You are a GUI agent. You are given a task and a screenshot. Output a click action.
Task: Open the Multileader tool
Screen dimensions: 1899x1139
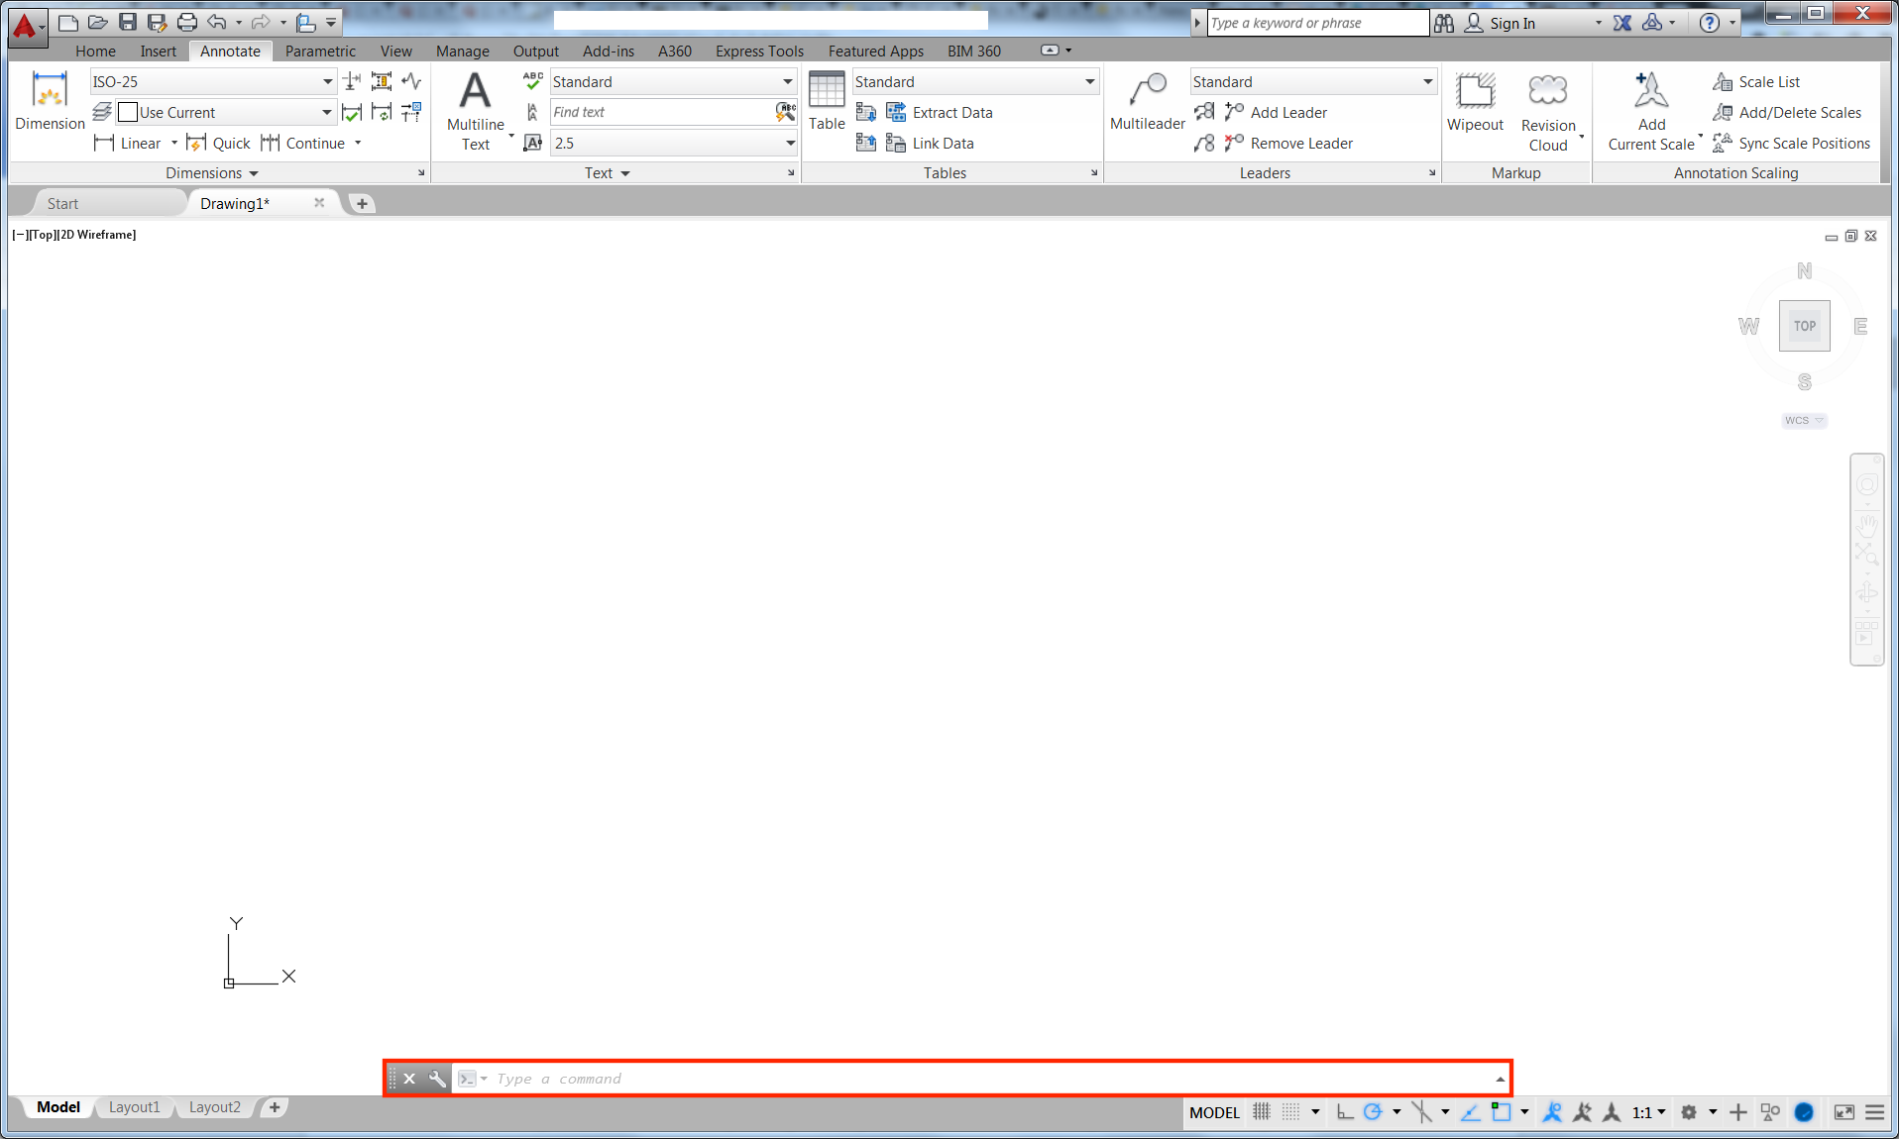click(1147, 101)
